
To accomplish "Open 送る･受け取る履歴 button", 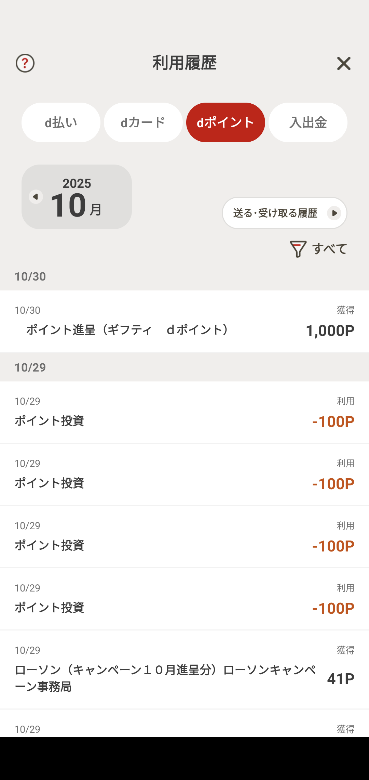I will pos(275,213).
